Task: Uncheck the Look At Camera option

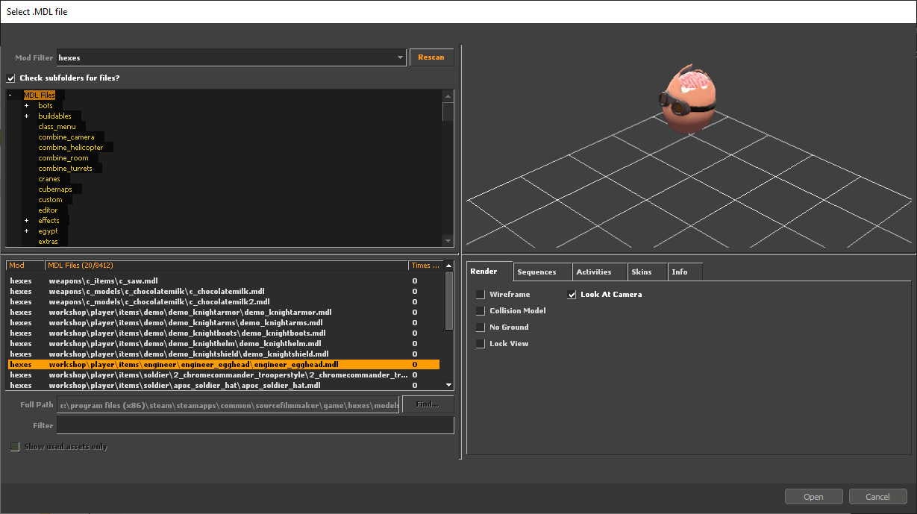Action: pyautogui.click(x=572, y=295)
